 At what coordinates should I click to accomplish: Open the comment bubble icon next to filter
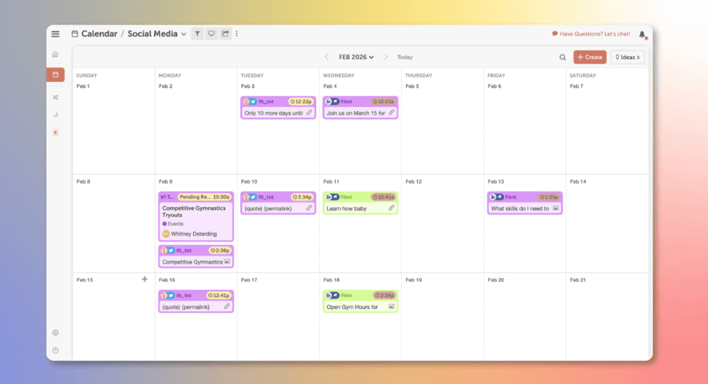click(x=211, y=33)
